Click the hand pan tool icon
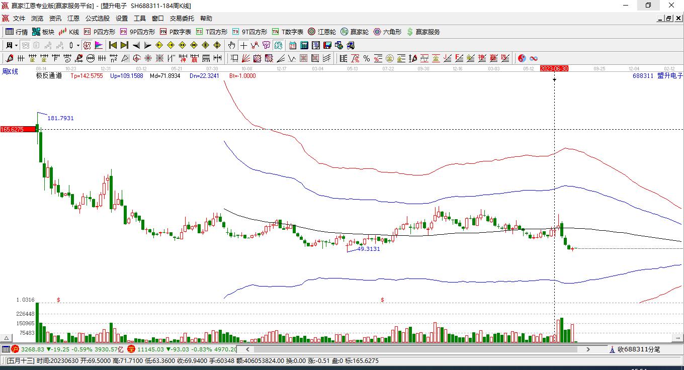This screenshot has width=684, height=370. (231, 45)
